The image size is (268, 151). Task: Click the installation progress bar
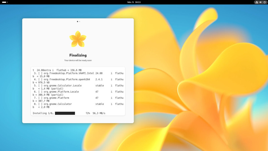point(65,113)
